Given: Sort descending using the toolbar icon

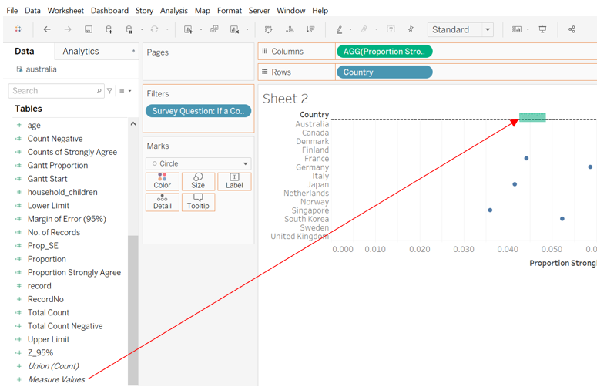Looking at the screenshot, I should pyautogui.click(x=310, y=29).
